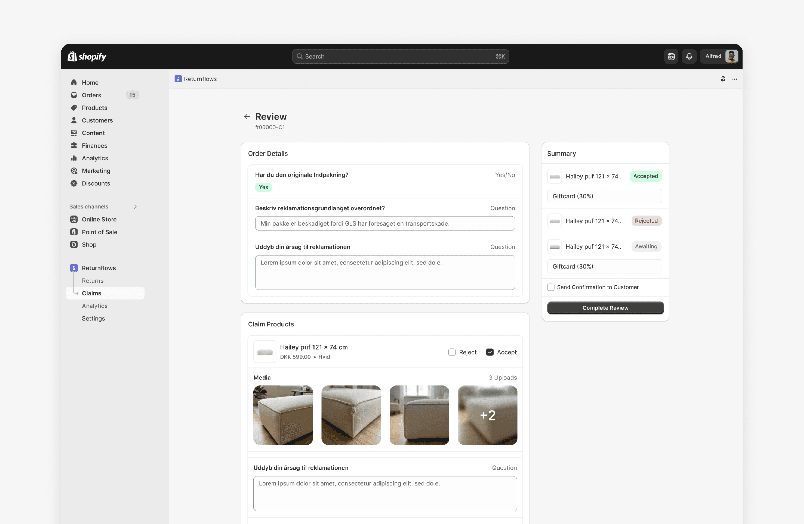Viewport: 804px width, 524px height.
Task: Click the Customers person icon
Action: [x=74, y=120]
